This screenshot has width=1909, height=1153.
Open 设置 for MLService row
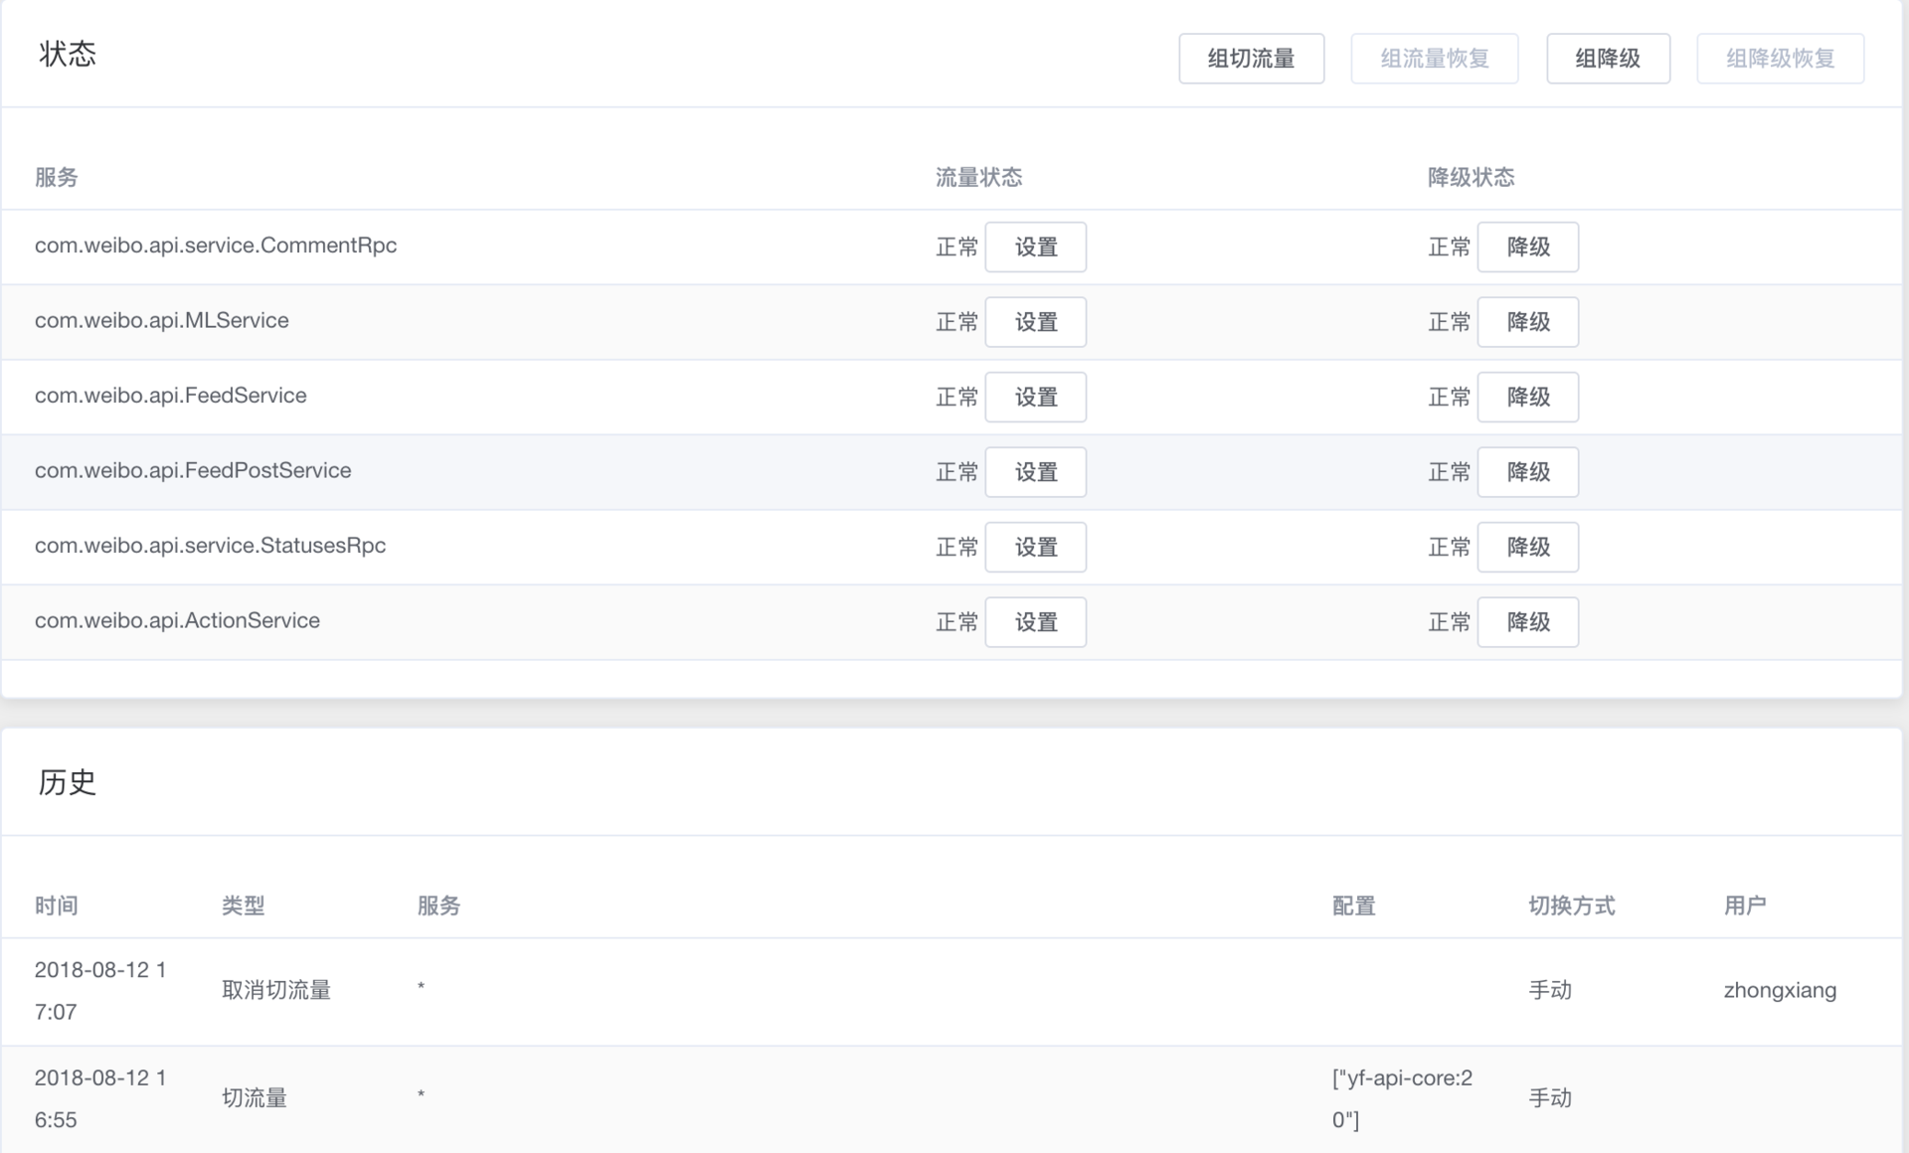pyautogui.click(x=1035, y=322)
